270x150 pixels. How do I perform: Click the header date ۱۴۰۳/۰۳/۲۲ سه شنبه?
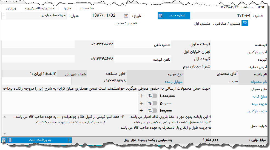coord(237,7)
